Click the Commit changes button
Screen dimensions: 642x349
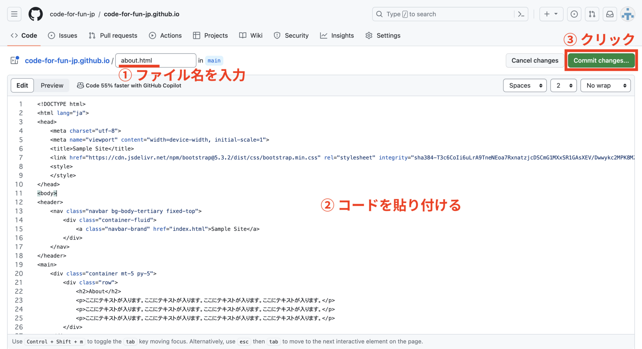601,60
